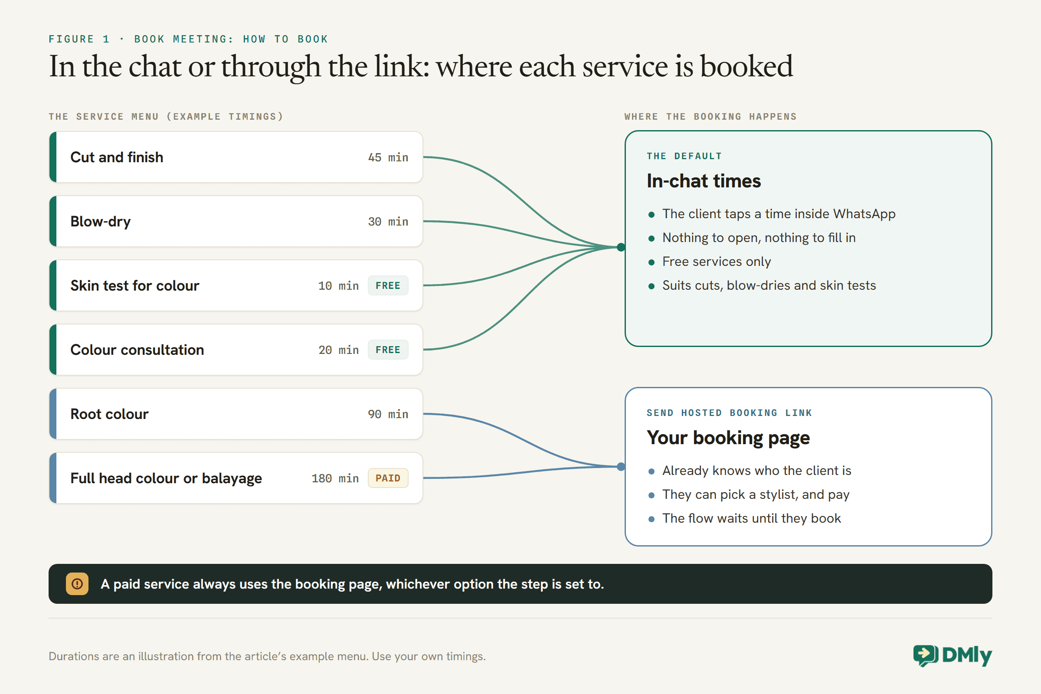The image size is (1041, 694).
Task: Click 'Already knows who the client is'
Action: click(x=756, y=471)
